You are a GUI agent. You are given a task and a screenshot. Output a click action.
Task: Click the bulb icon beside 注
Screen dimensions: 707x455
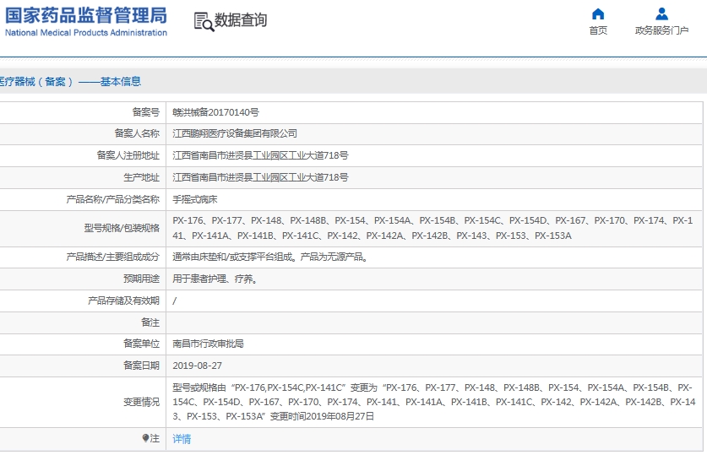click(x=145, y=438)
